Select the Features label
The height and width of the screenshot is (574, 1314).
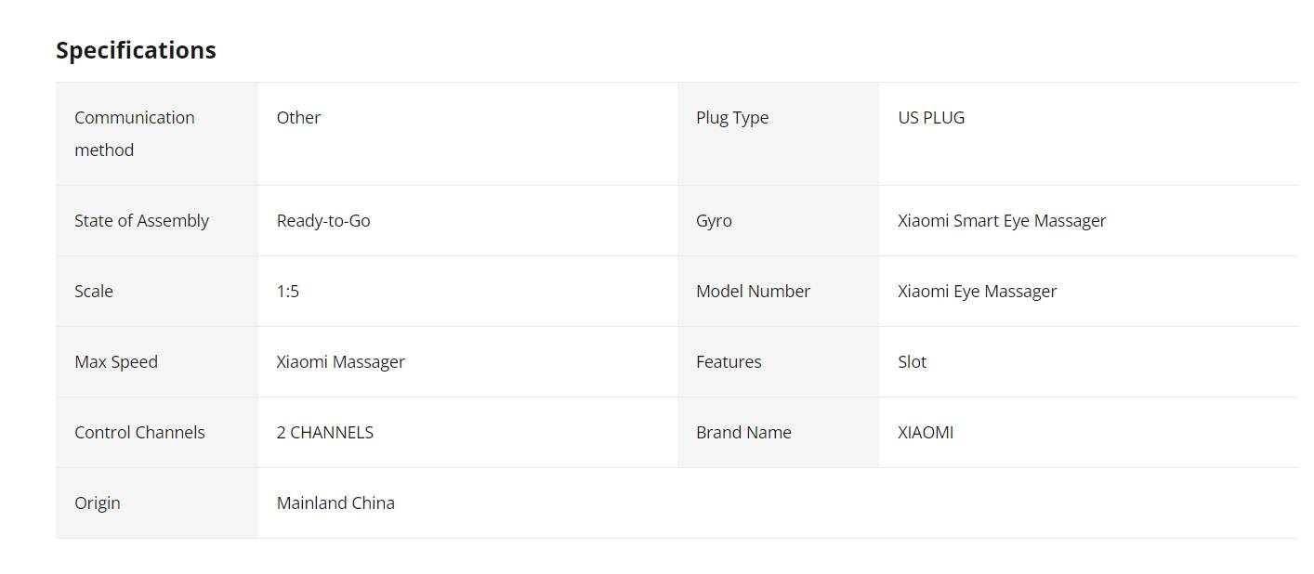tap(729, 361)
